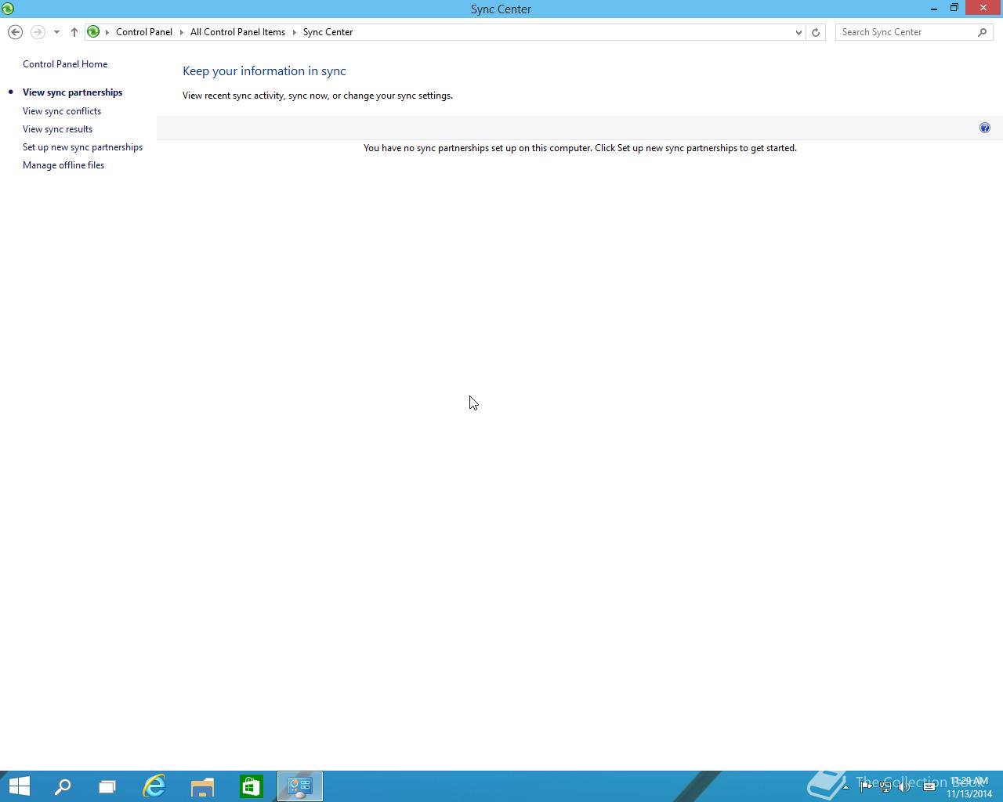Click the network tray icon

click(885, 787)
